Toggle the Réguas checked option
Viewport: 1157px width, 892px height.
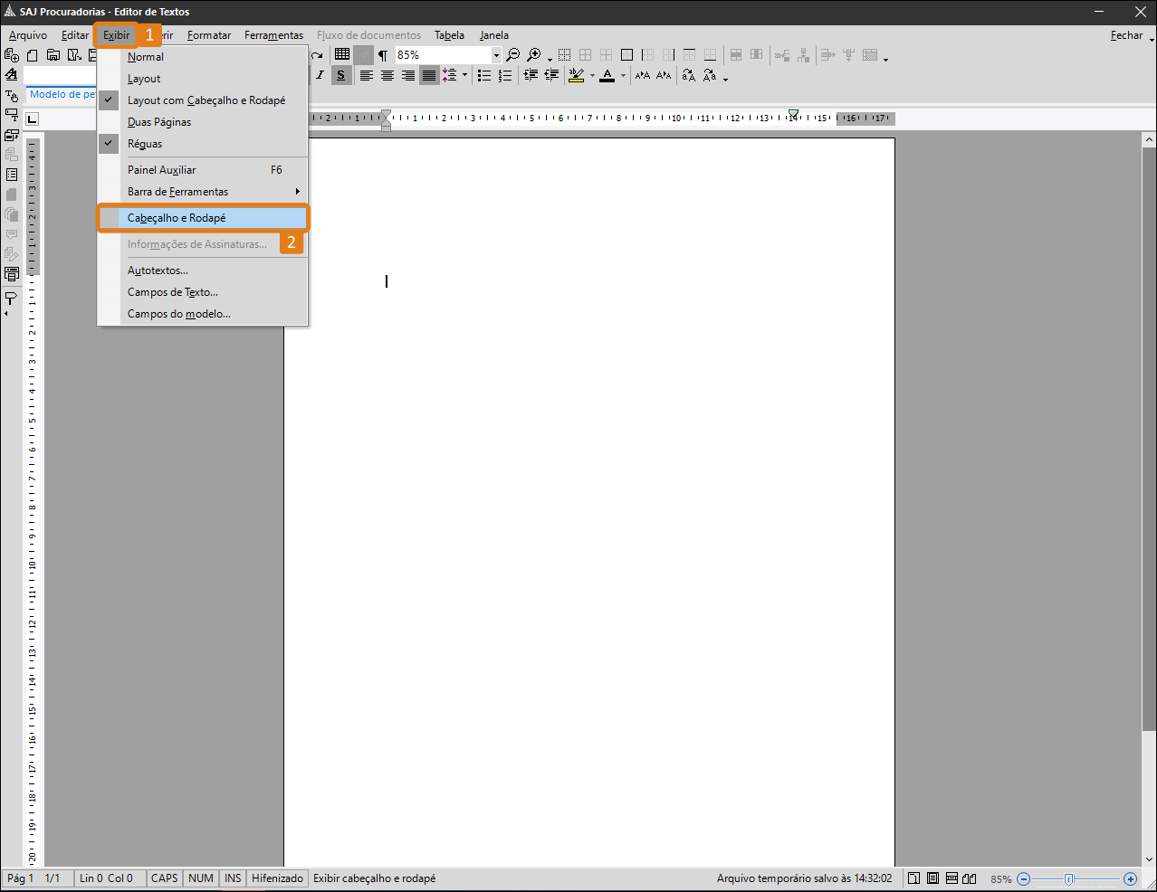145,144
